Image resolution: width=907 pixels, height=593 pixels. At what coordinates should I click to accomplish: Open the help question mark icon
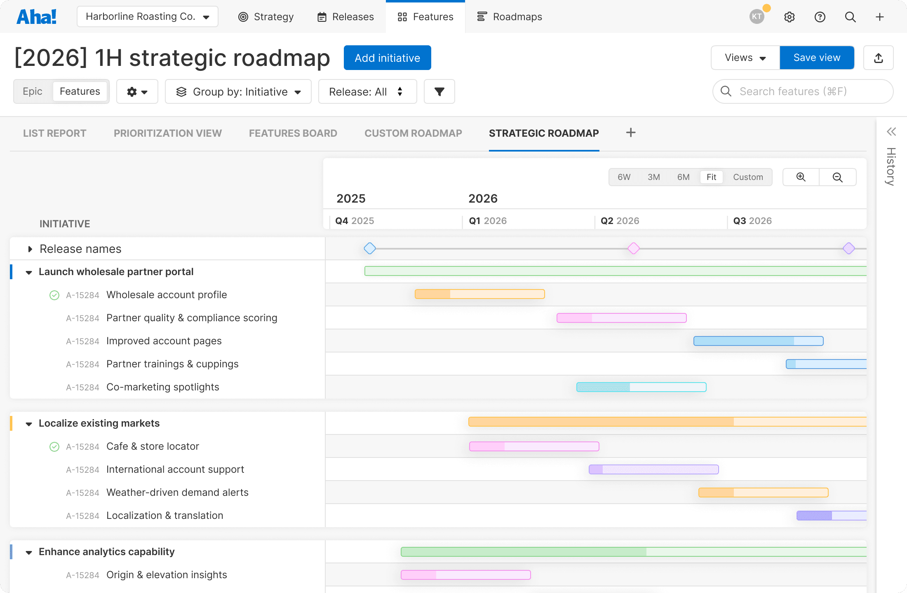click(820, 17)
